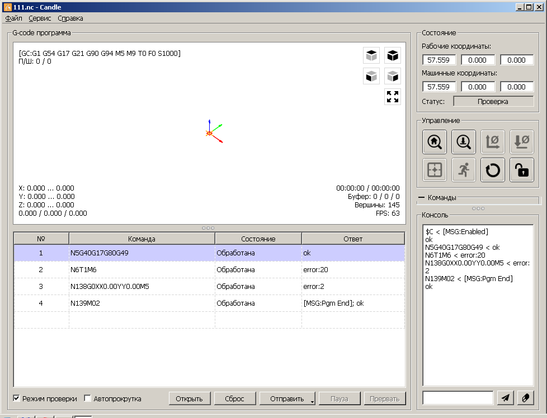This screenshot has width=547, height=418.
Task: Open the Файл menu
Action: pyautogui.click(x=13, y=18)
